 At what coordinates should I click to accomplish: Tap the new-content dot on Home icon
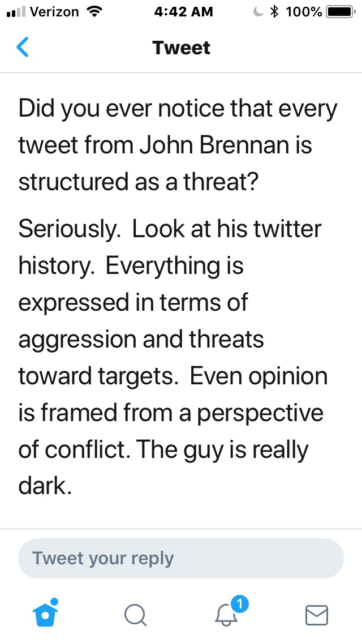pyautogui.click(x=54, y=601)
